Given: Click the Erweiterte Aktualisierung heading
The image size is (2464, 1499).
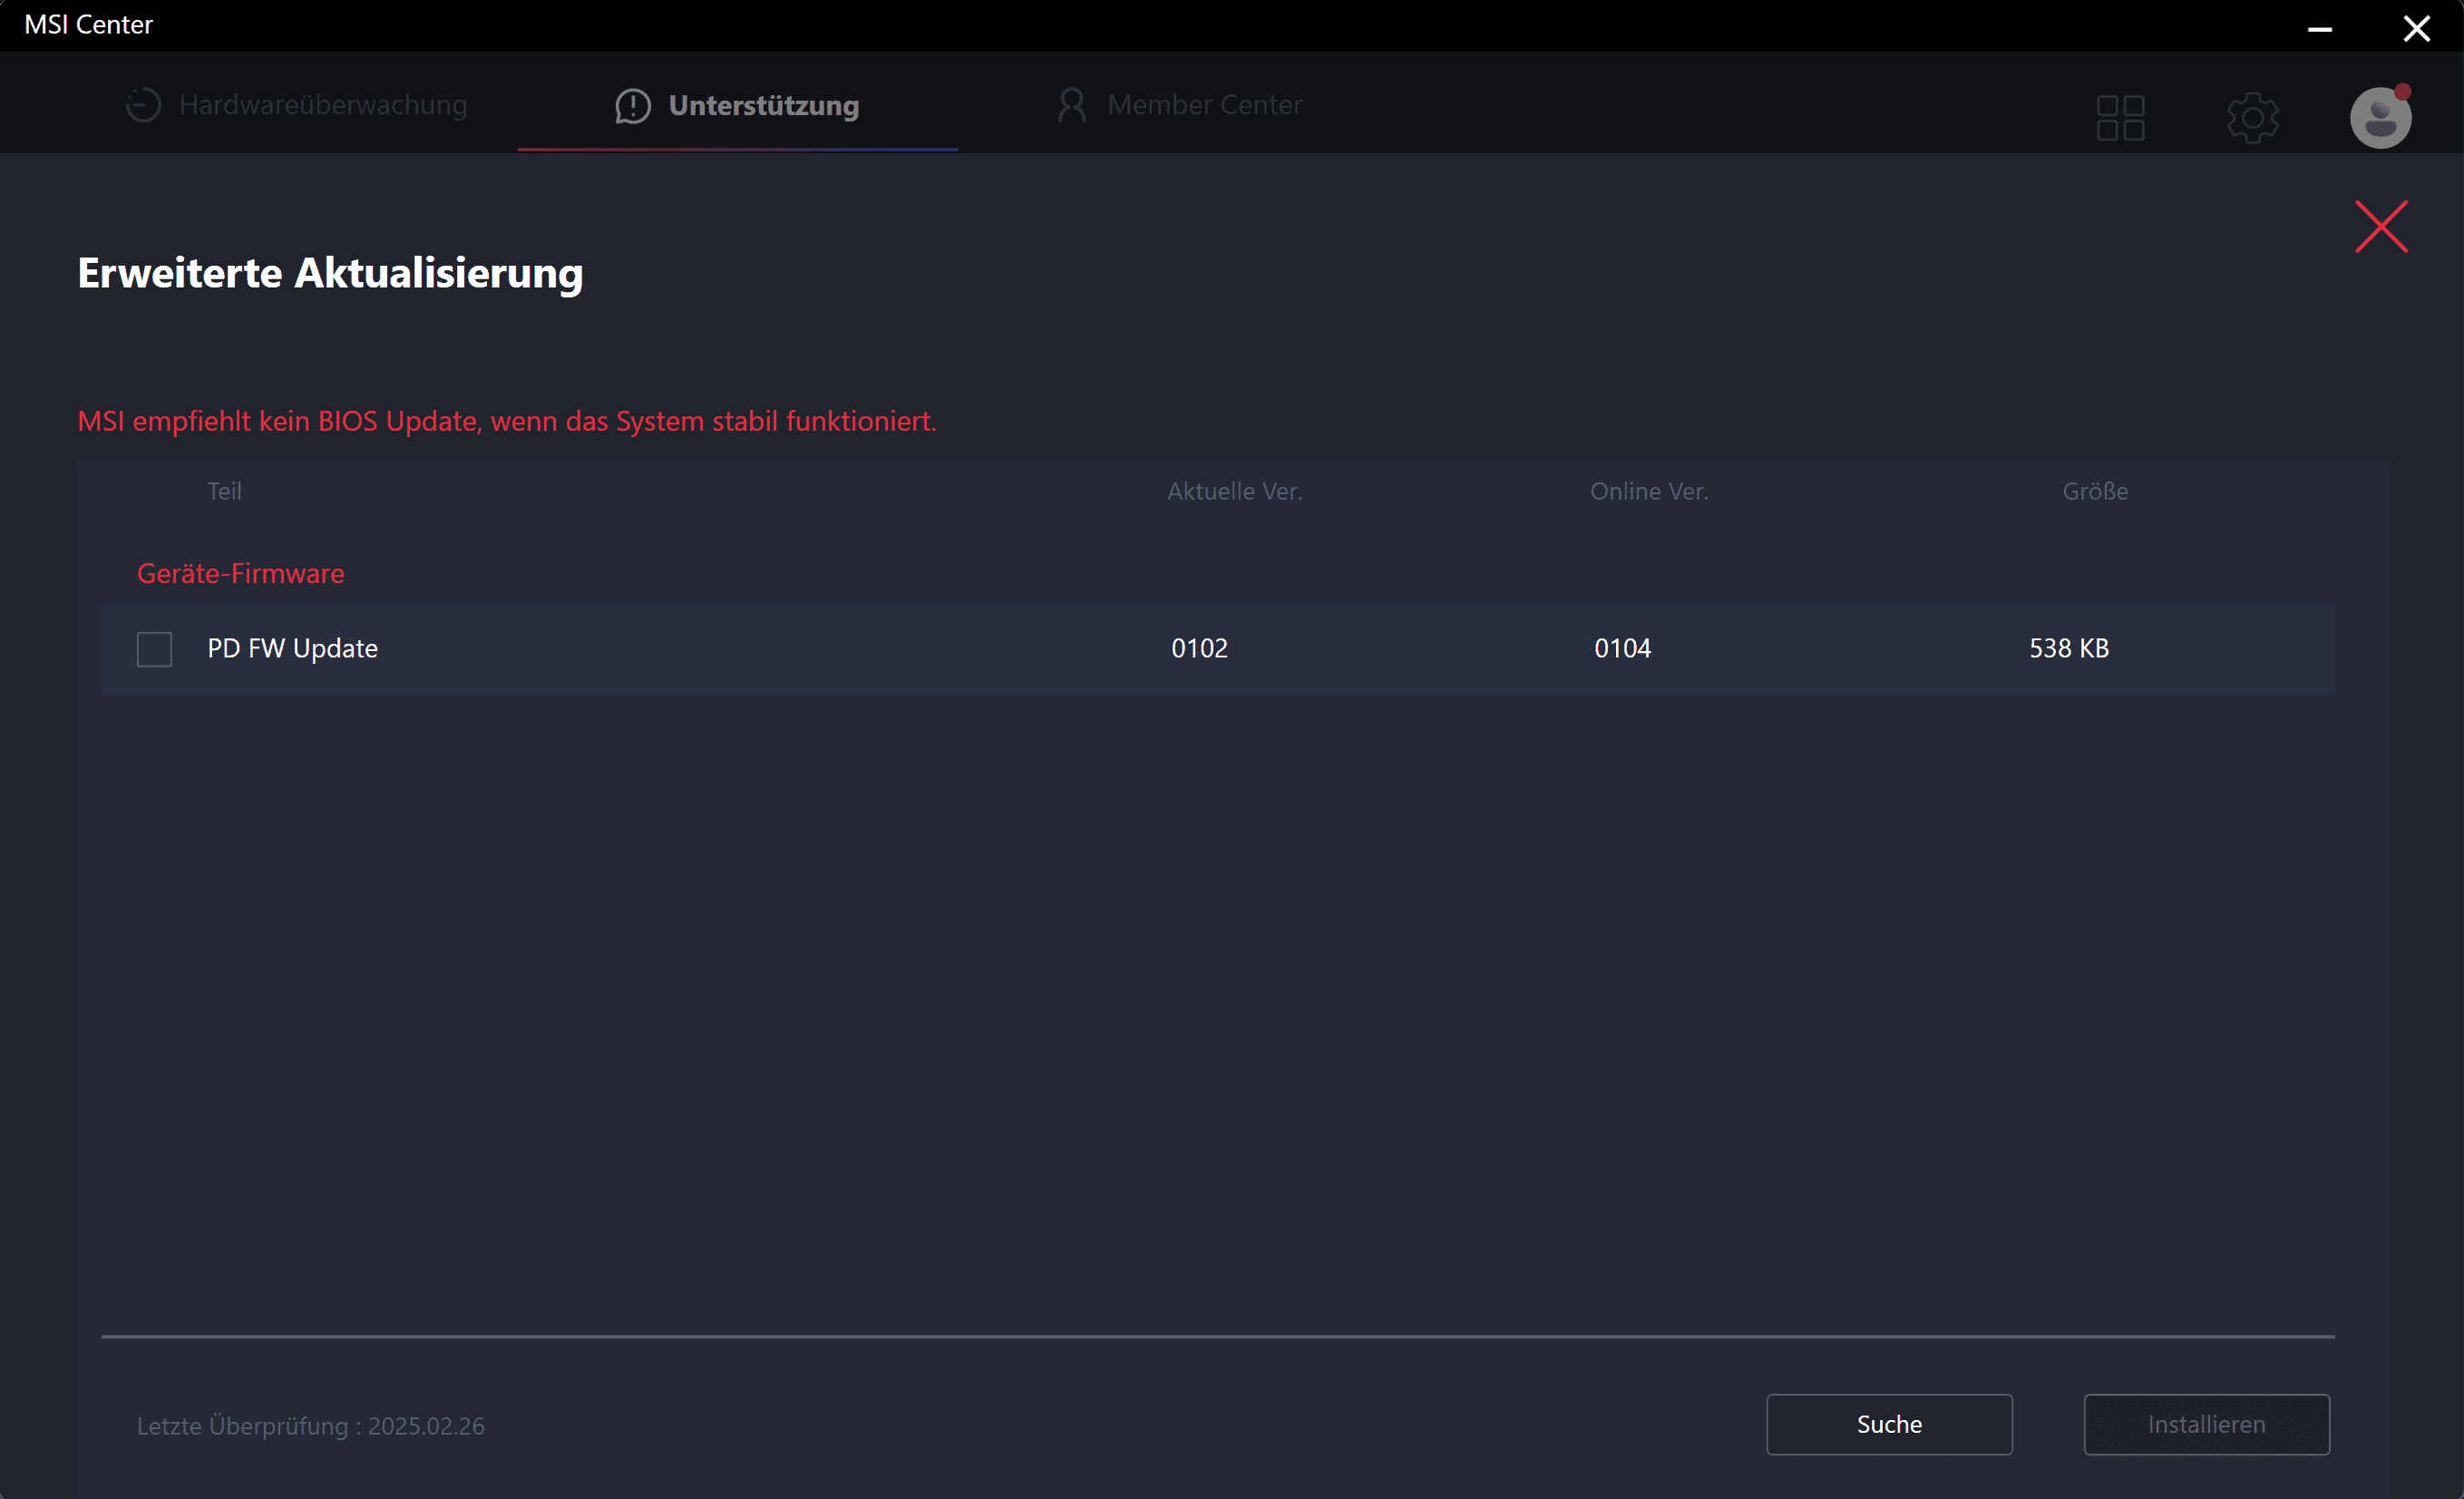Looking at the screenshot, I should (x=330, y=273).
